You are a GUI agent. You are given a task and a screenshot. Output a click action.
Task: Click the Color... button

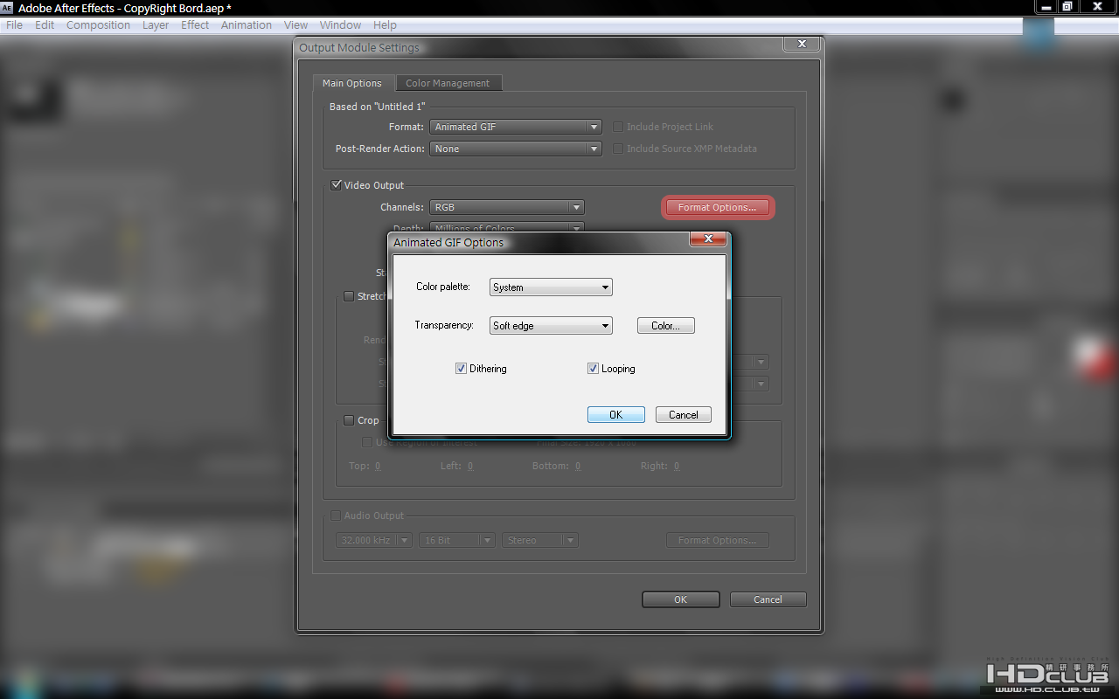click(666, 326)
